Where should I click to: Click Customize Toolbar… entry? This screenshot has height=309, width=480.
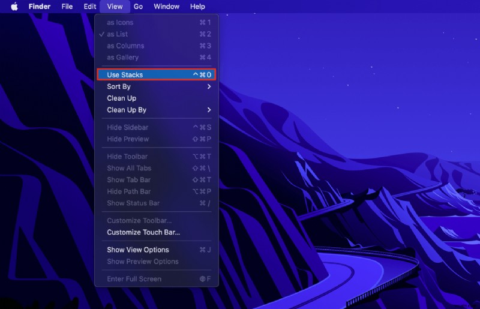click(x=157, y=220)
